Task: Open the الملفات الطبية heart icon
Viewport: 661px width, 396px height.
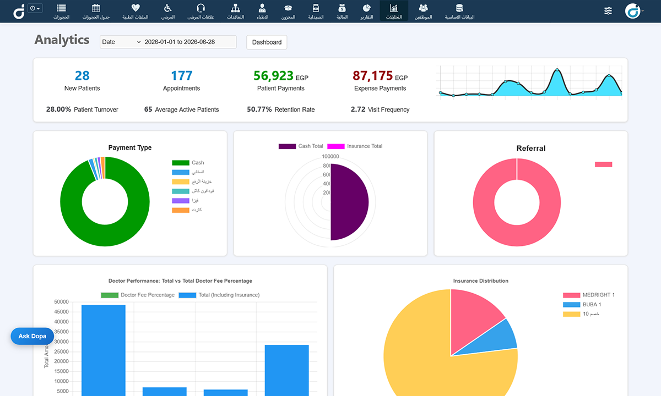Action: coord(136,8)
